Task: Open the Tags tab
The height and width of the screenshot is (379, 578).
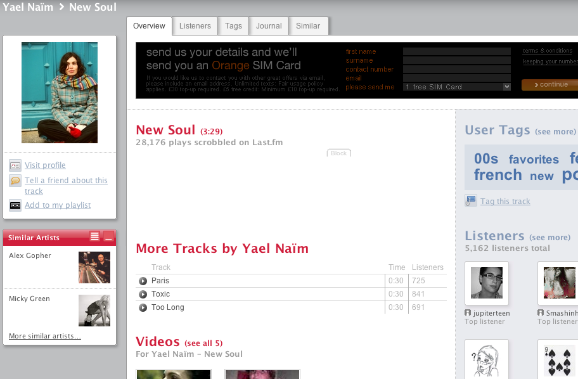Action: (x=233, y=26)
